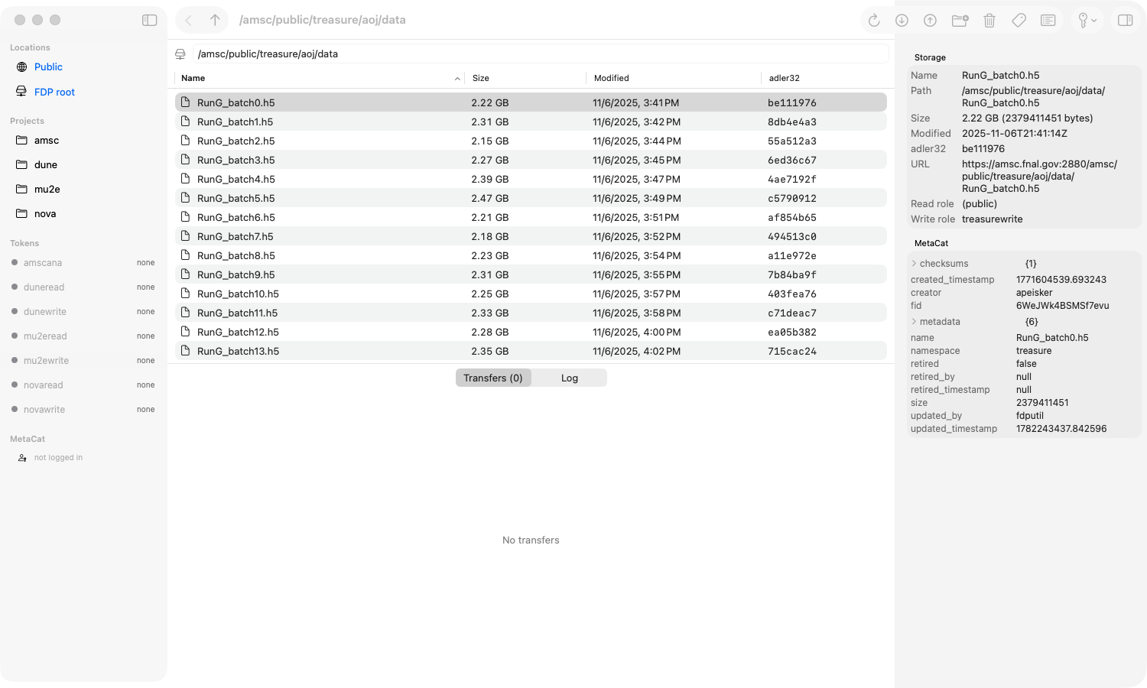
Task: Select file RunG_batch5.h5
Action: click(x=531, y=198)
